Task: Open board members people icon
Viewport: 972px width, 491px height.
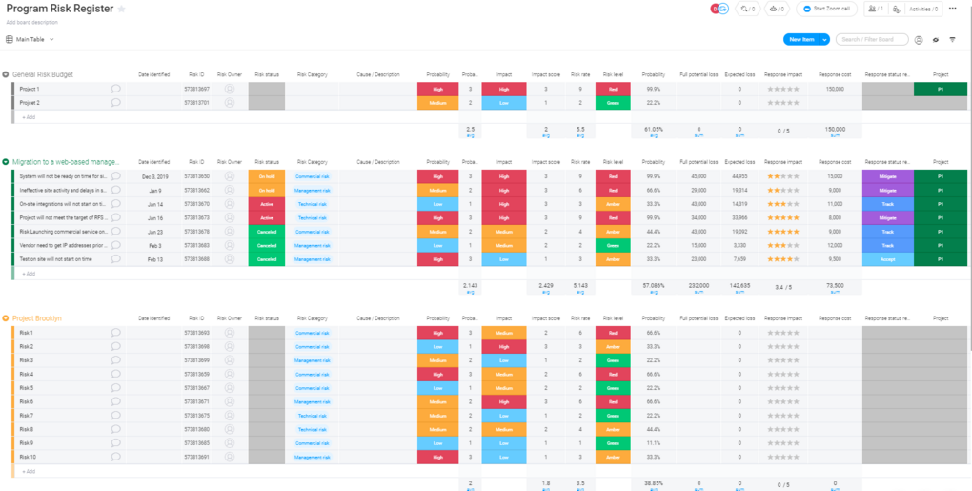Action: pyautogui.click(x=876, y=9)
